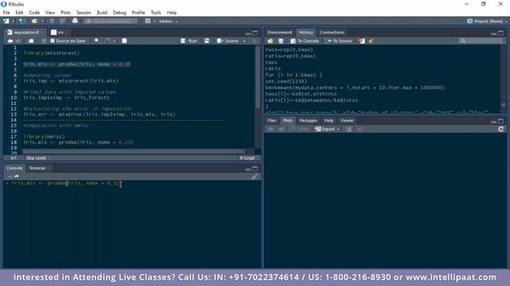Screen dimensions: 510x286
Task: Click the create project icon in main toolbar
Action: 22,21
